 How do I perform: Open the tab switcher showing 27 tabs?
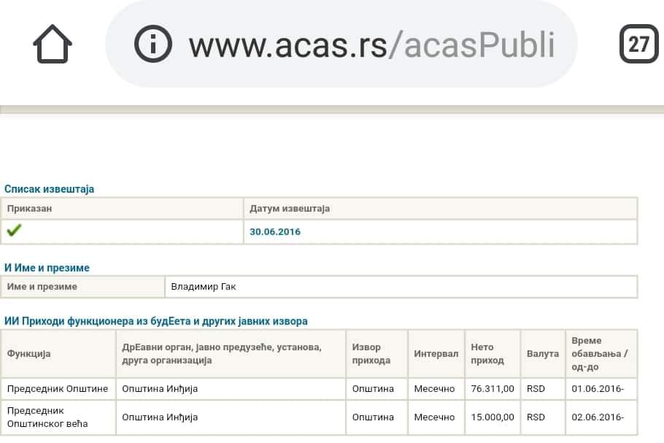tap(639, 44)
